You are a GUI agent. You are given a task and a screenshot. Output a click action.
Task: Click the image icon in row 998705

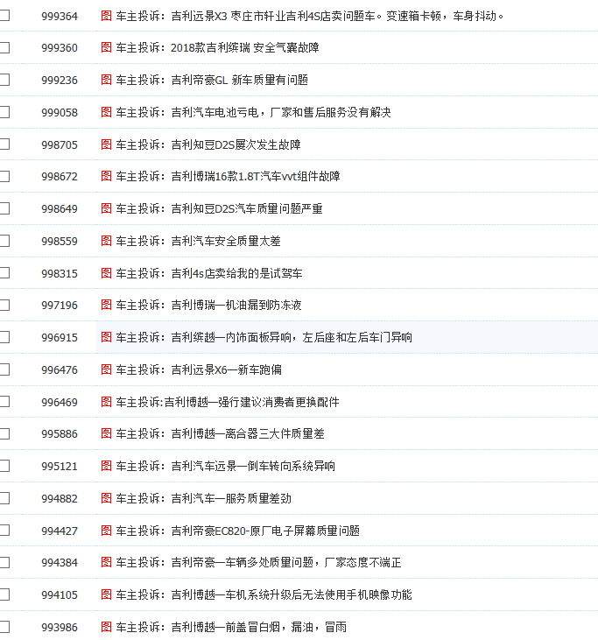coord(106,144)
